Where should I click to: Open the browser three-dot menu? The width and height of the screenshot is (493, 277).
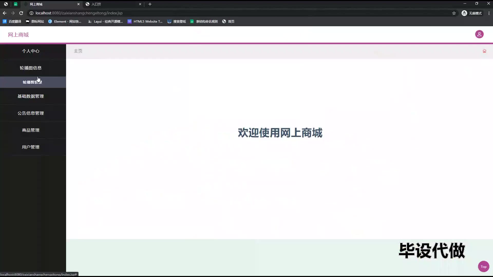click(489, 13)
